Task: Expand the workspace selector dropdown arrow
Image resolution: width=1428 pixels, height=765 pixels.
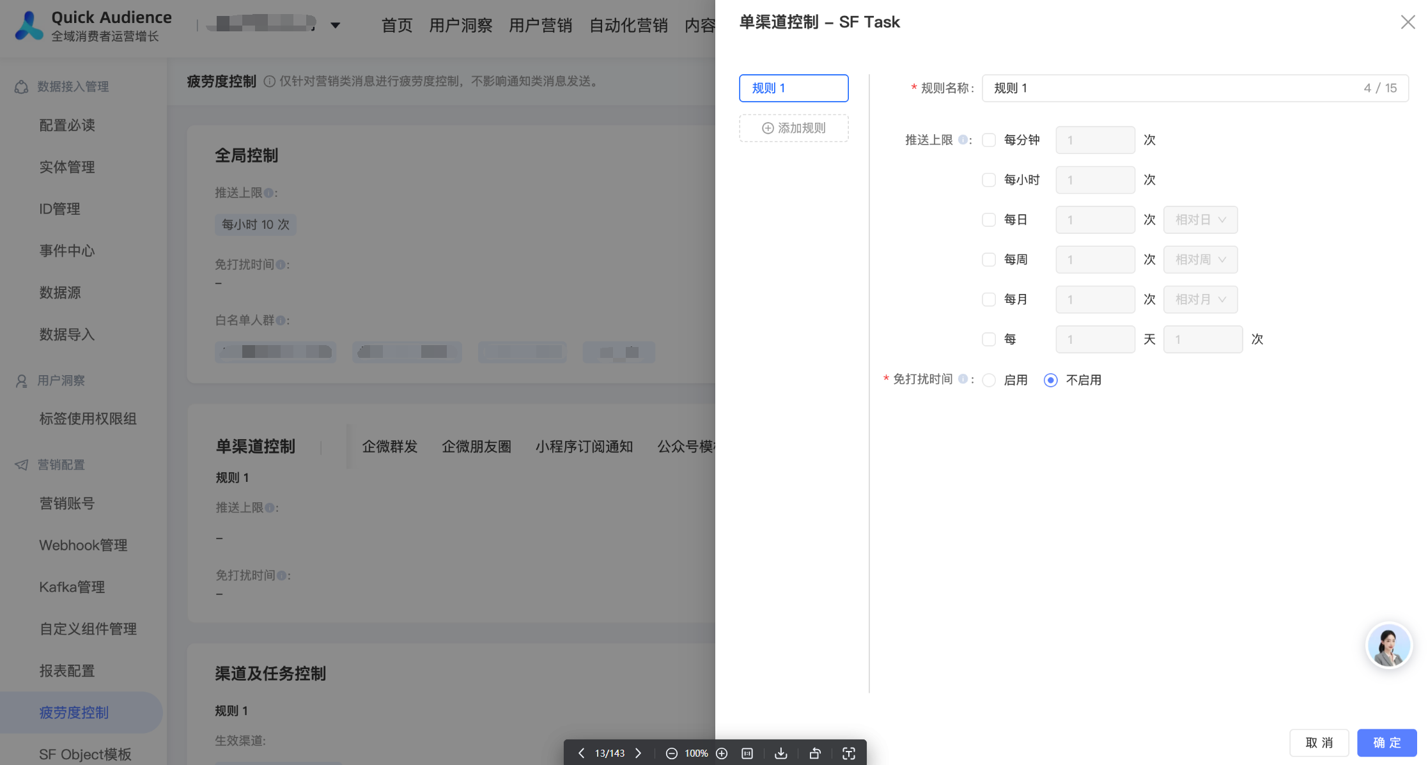Action: pyautogui.click(x=336, y=26)
